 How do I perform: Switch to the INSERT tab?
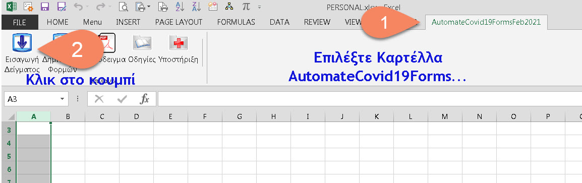pos(128,22)
